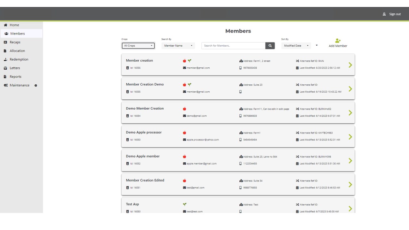Click the apple icon on Demo Apple member
The image size is (409, 230).
coord(184,157)
